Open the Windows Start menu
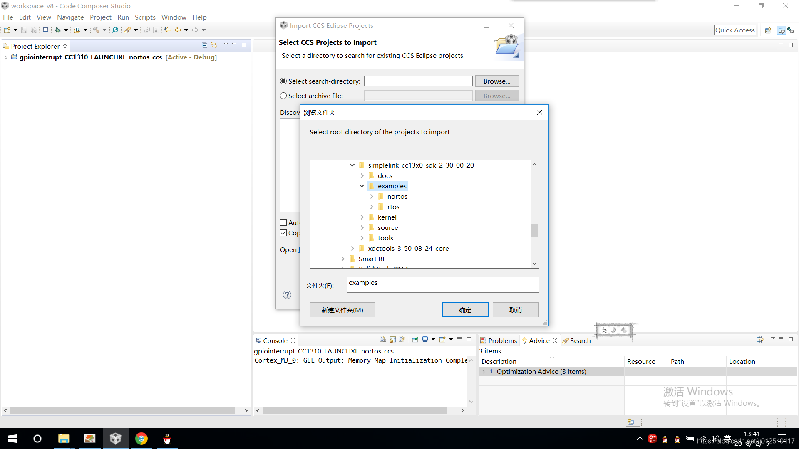 12,439
